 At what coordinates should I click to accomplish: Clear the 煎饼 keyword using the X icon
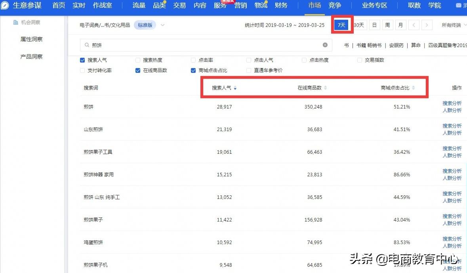tap(325, 45)
